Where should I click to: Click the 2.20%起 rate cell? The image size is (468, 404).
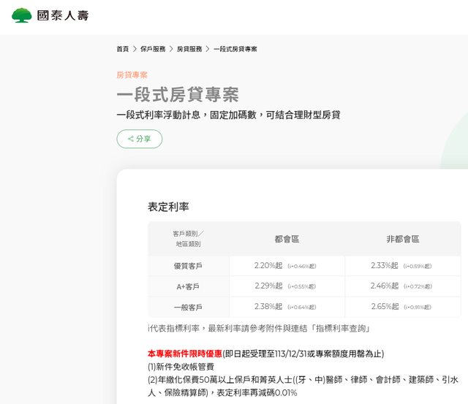pos(268,266)
